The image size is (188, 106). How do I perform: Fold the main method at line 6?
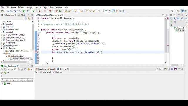point(40,32)
